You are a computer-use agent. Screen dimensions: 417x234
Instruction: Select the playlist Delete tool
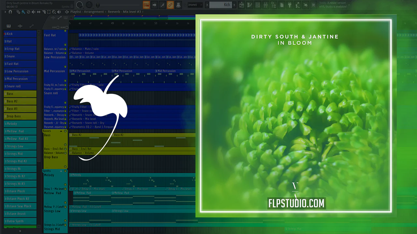point(28,12)
